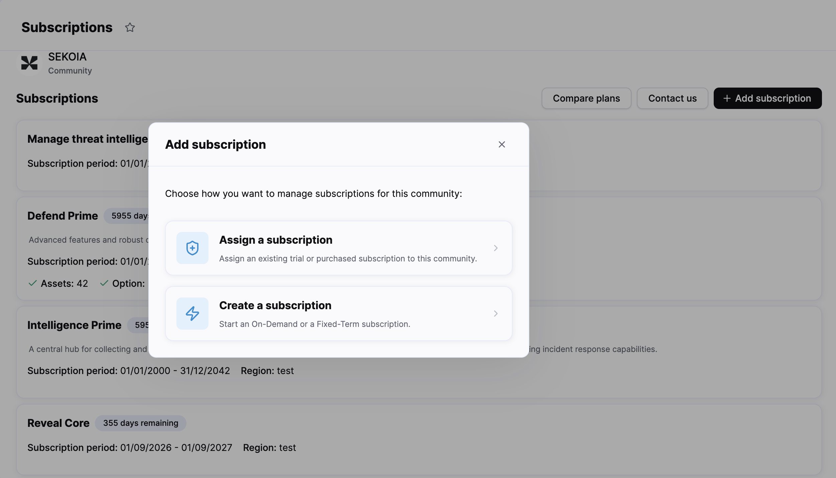Click the dialog instruction 'Choose how you want'
Screen dimensions: 836x478
313,194
